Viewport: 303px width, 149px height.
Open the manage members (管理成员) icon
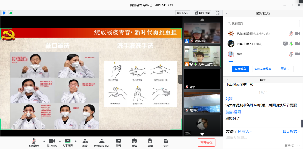[x=102, y=143]
